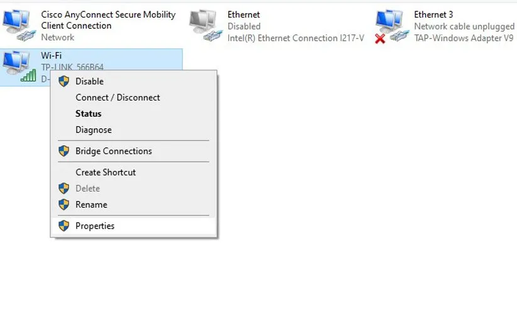Image resolution: width=517 pixels, height=328 pixels.
Task: Click the Intel(R) Ethernet Connection I217-V text
Action: point(296,38)
